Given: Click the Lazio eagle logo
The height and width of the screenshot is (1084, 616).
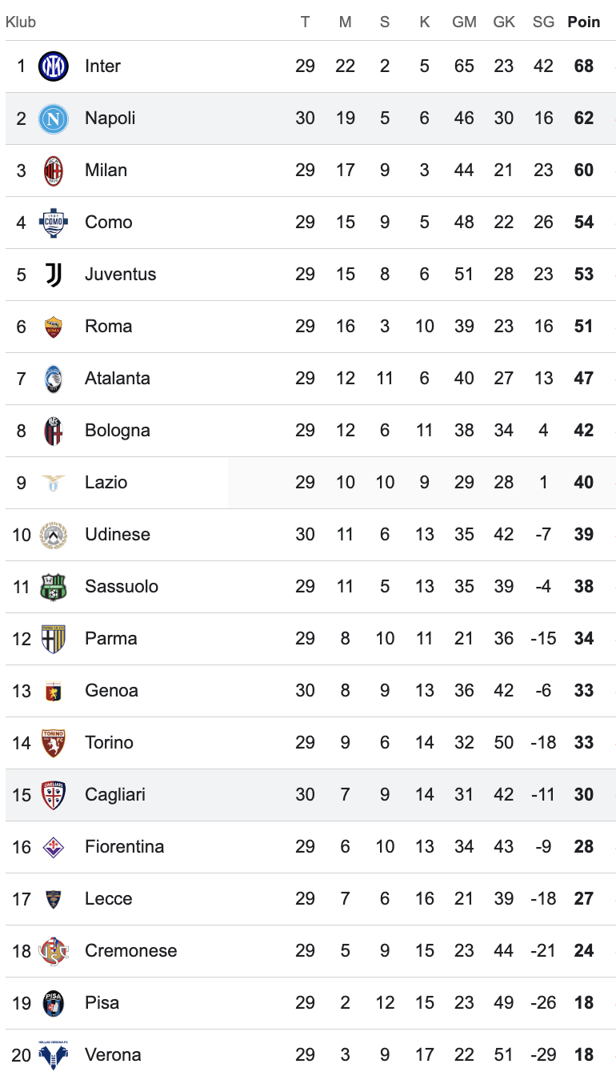Looking at the screenshot, I should (54, 483).
